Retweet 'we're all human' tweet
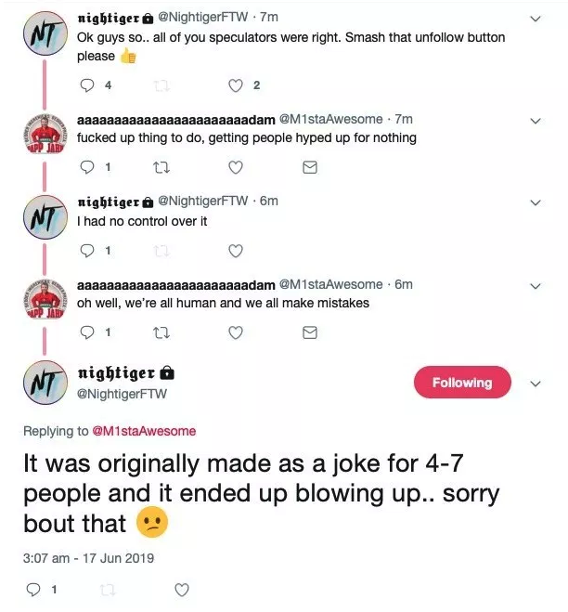This screenshot has width=568, height=612. [x=161, y=332]
